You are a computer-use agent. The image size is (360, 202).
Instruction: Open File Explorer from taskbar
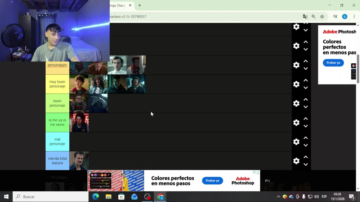[109, 197]
